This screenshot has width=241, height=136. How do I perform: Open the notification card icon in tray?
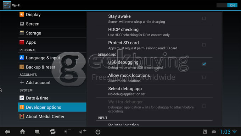click(205, 132)
